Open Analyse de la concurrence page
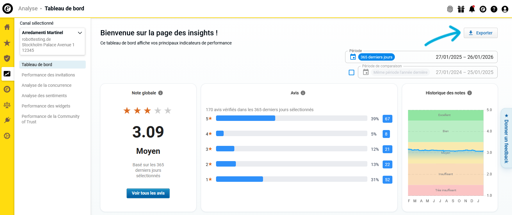512x215 pixels. click(46, 85)
